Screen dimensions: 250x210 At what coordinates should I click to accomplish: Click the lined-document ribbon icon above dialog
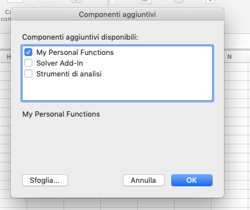click(146, 2)
